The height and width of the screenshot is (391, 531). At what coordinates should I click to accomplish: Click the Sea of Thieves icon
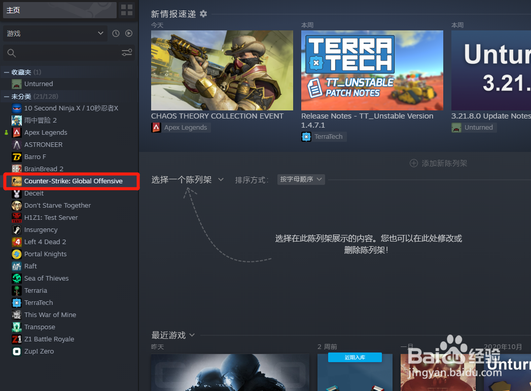click(17, 279)
